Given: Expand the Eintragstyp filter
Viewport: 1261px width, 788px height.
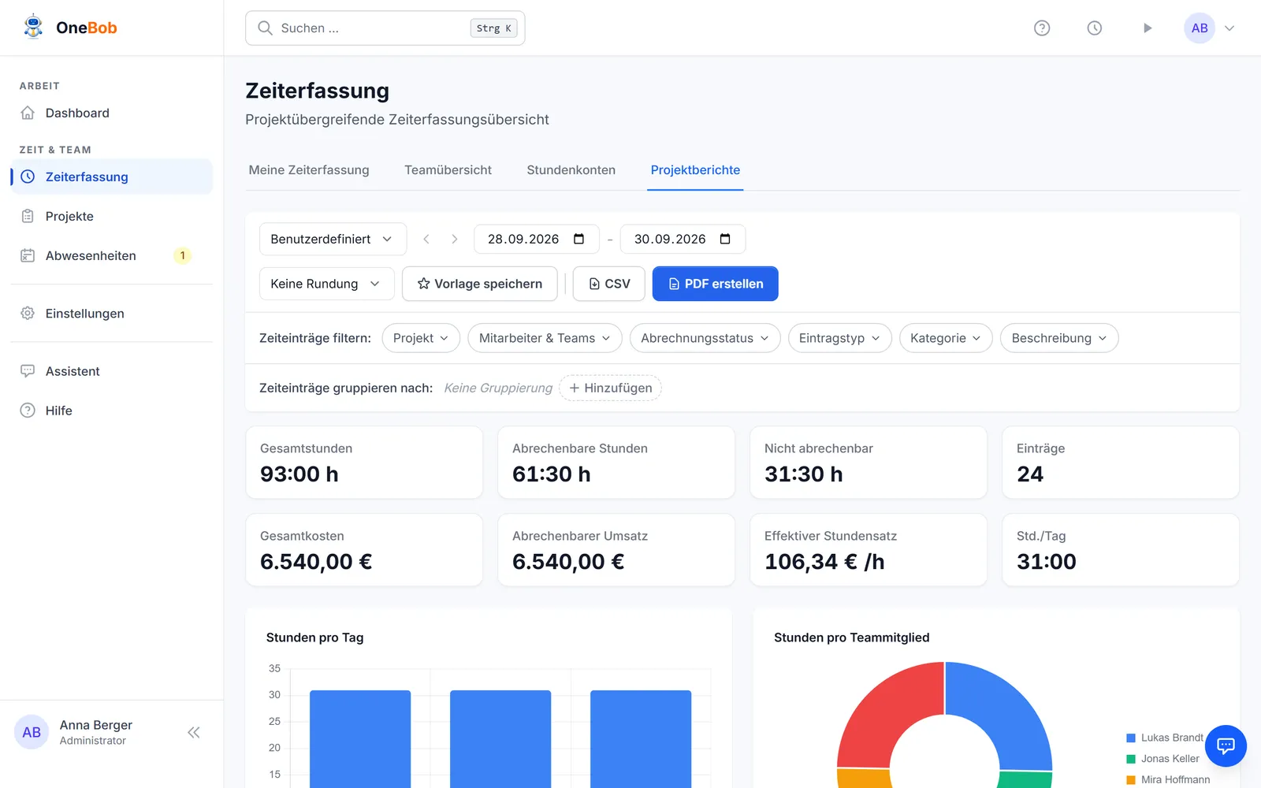Looking at the screenshot, I should 839,338.
